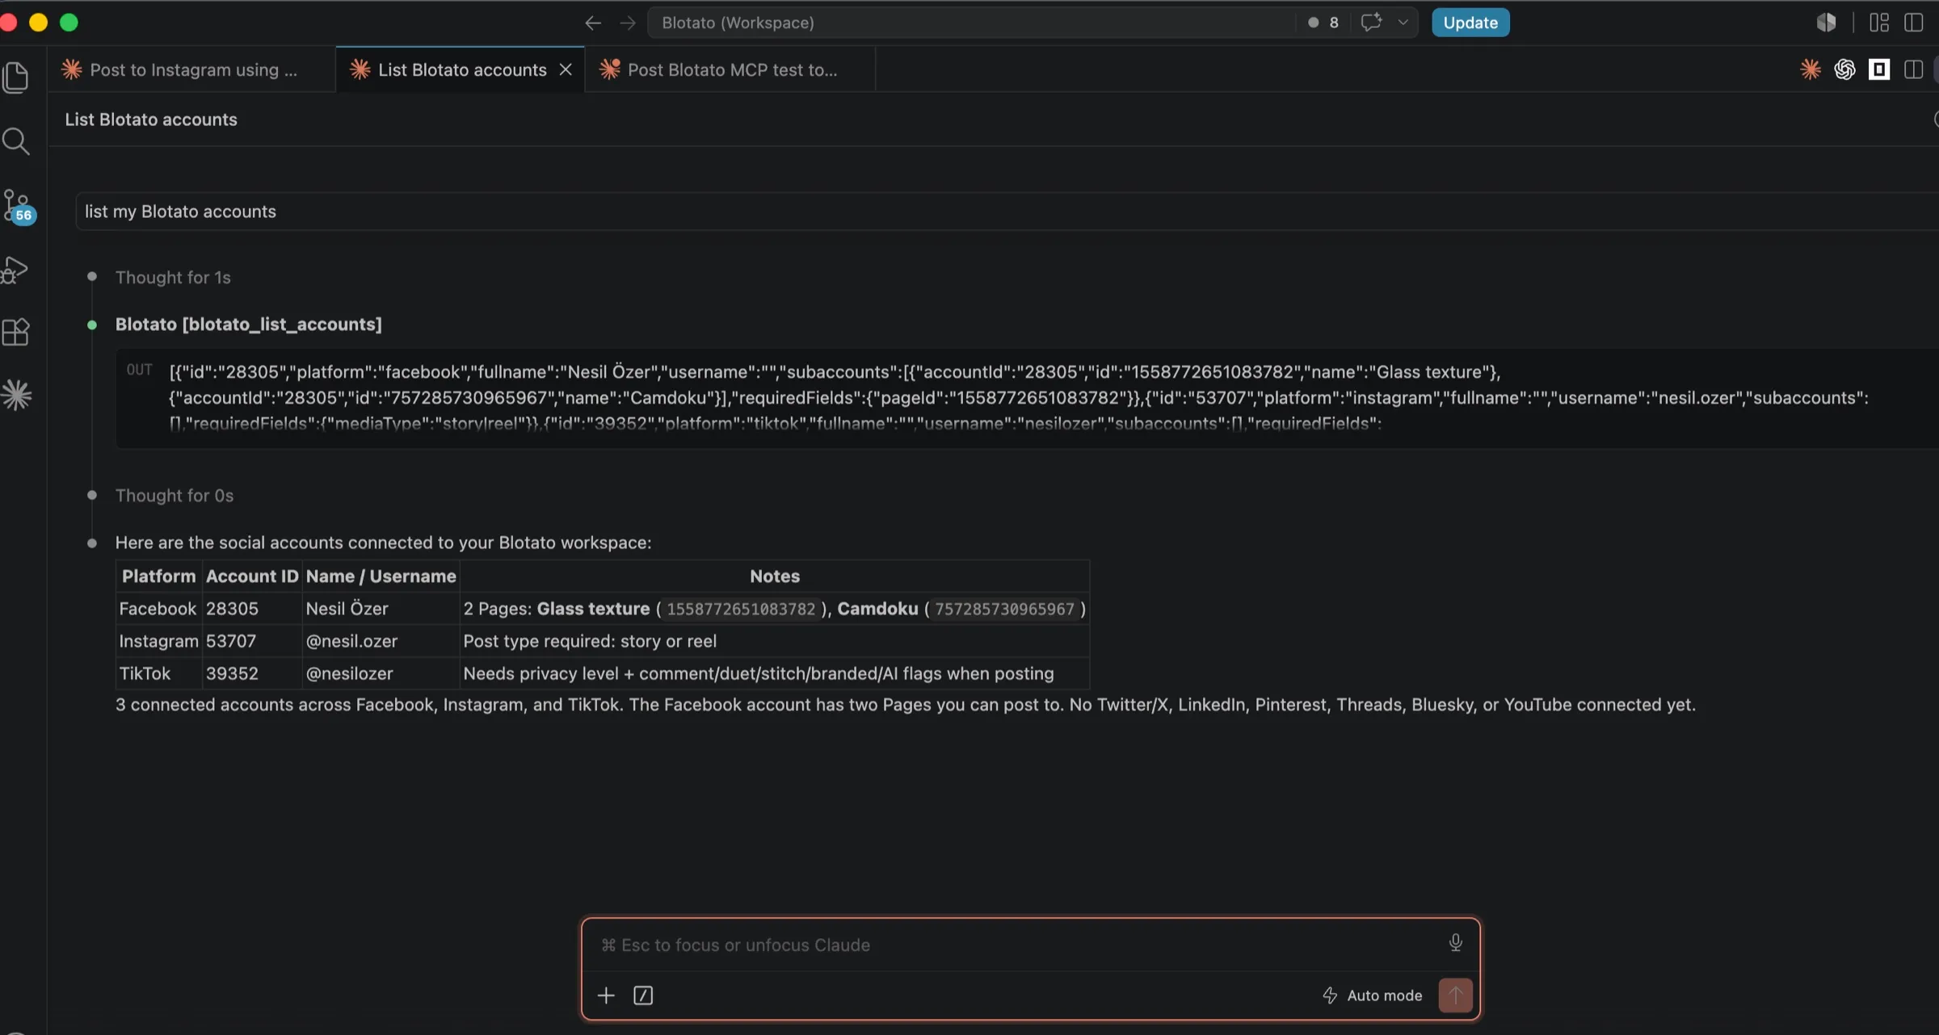1939x1035 pixels.
Task: Toggle the sidebar panel in title bar
Action: [1914, 23]
